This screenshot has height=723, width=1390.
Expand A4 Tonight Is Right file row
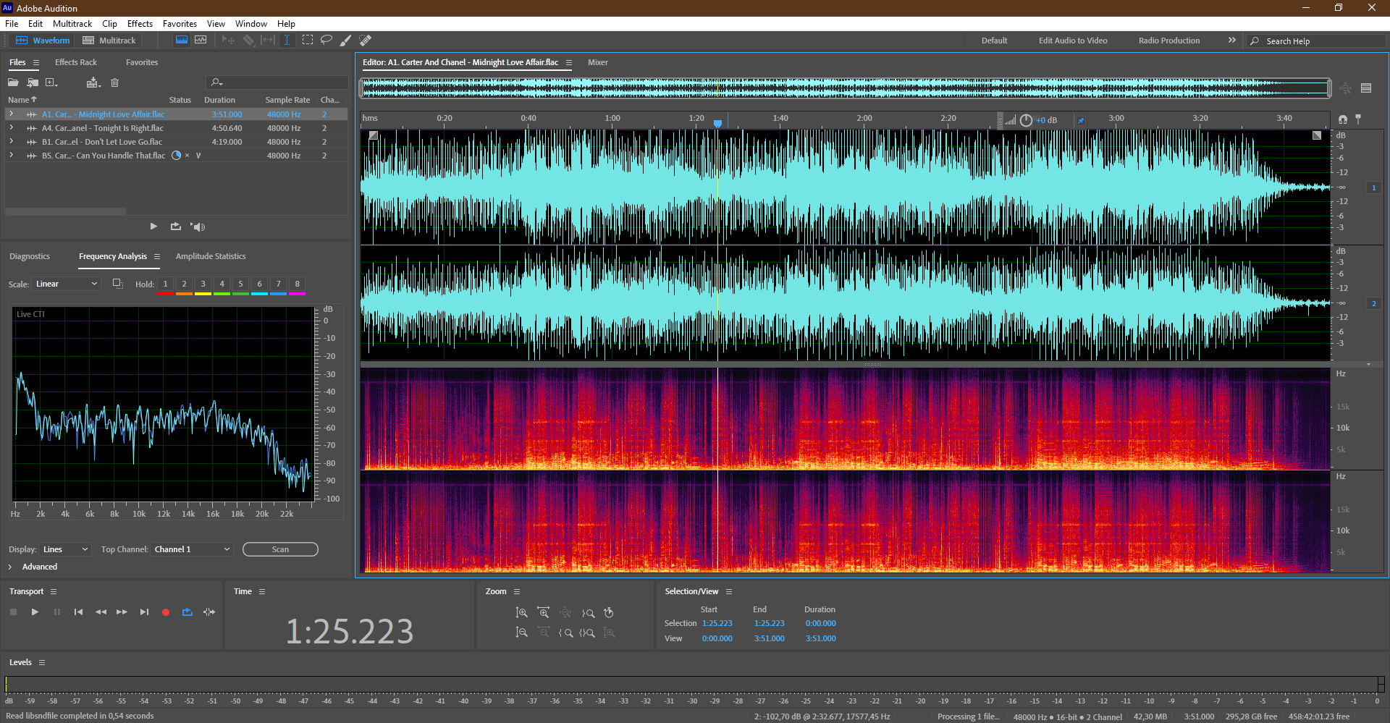point(11,128)
